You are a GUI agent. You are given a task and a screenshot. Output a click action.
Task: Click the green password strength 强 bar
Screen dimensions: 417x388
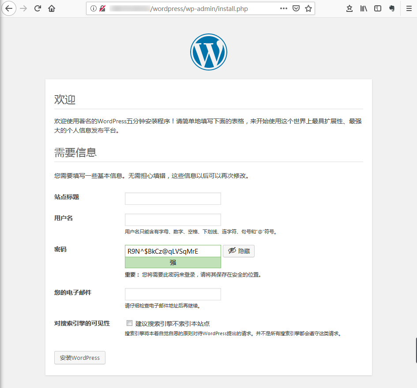point(173,262)
